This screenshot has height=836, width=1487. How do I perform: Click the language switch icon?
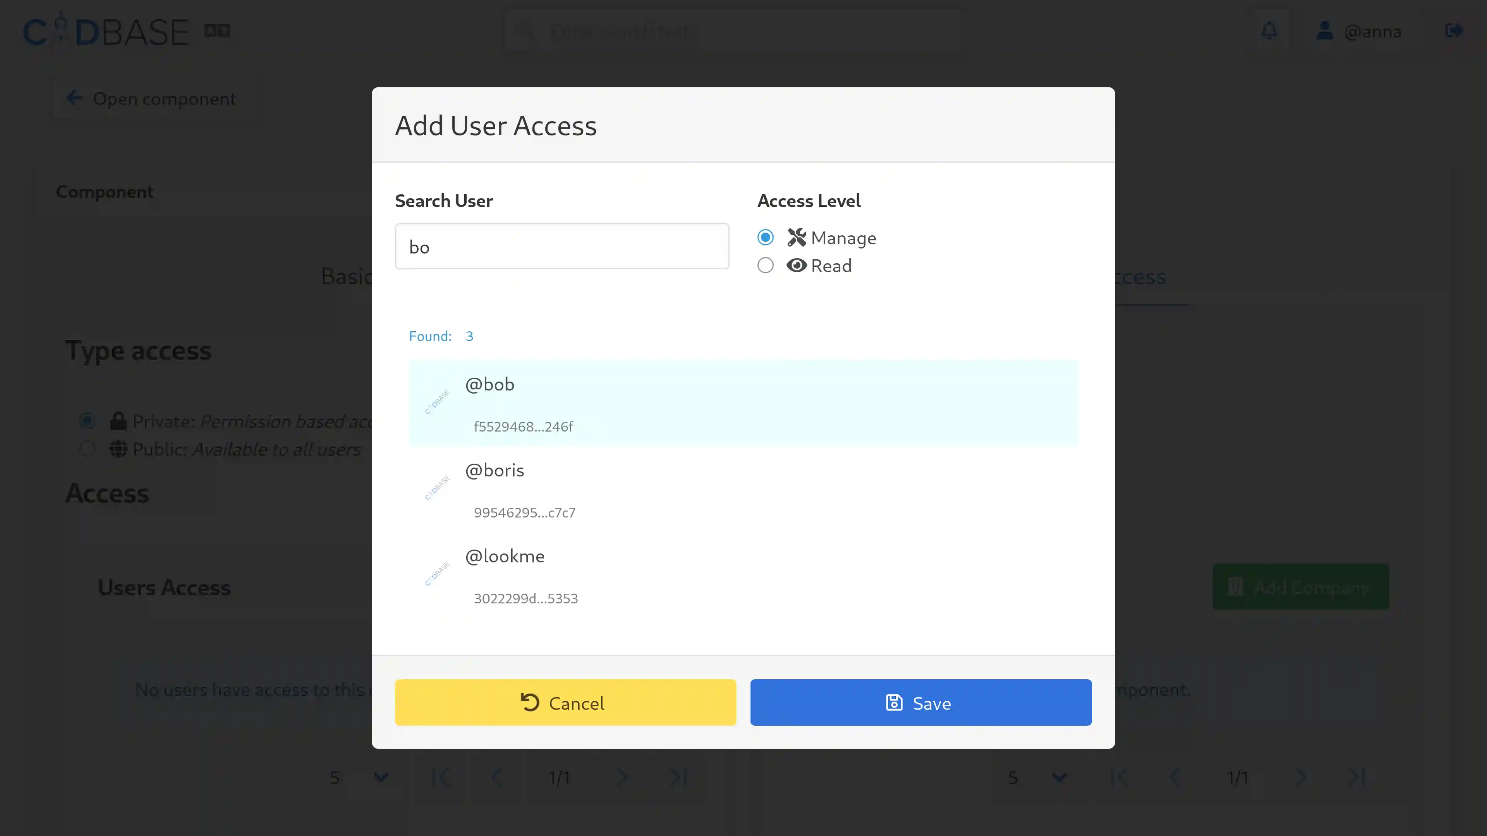pos(217,31)
